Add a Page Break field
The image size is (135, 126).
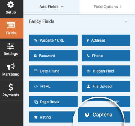[53, 102]
